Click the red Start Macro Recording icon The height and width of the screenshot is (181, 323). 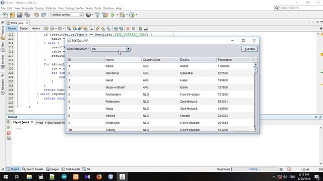click(128, 29)
